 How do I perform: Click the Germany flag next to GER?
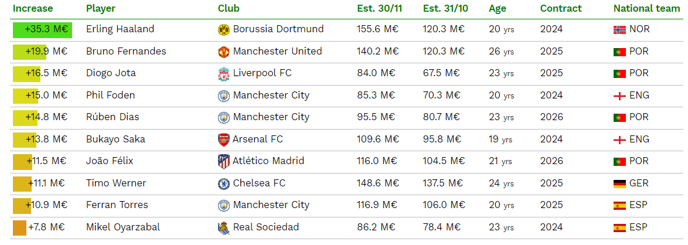pyautogui.click(x=619, y=183)
